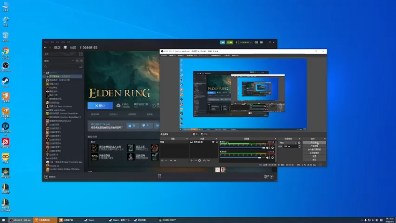Open the Windows Start button on taskbar
The height and width of the screenshot is (223, 396).
tap(3, 220)
